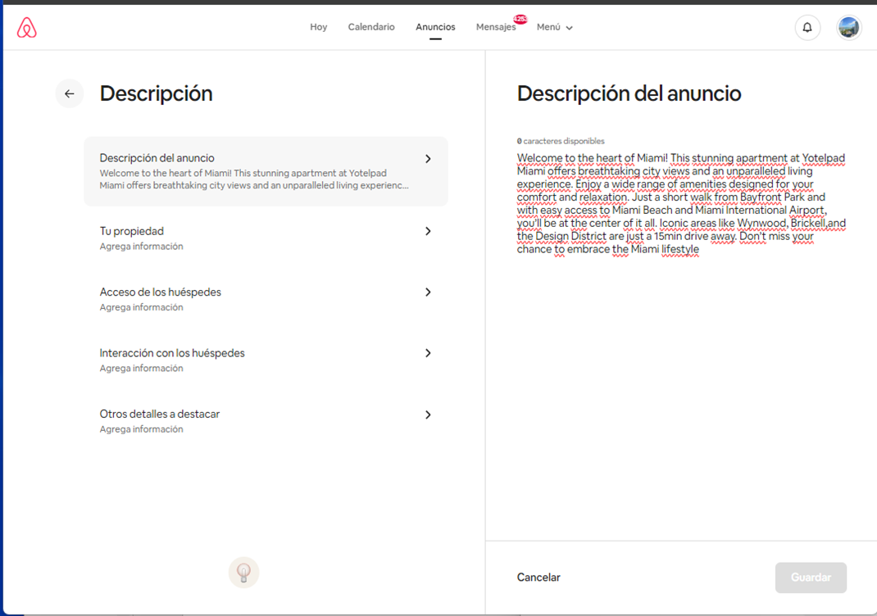
Task: Go back using the arrow button
Action: 70,94
